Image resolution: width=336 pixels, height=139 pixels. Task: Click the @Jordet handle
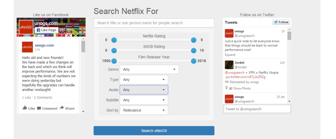pos(241,67)
